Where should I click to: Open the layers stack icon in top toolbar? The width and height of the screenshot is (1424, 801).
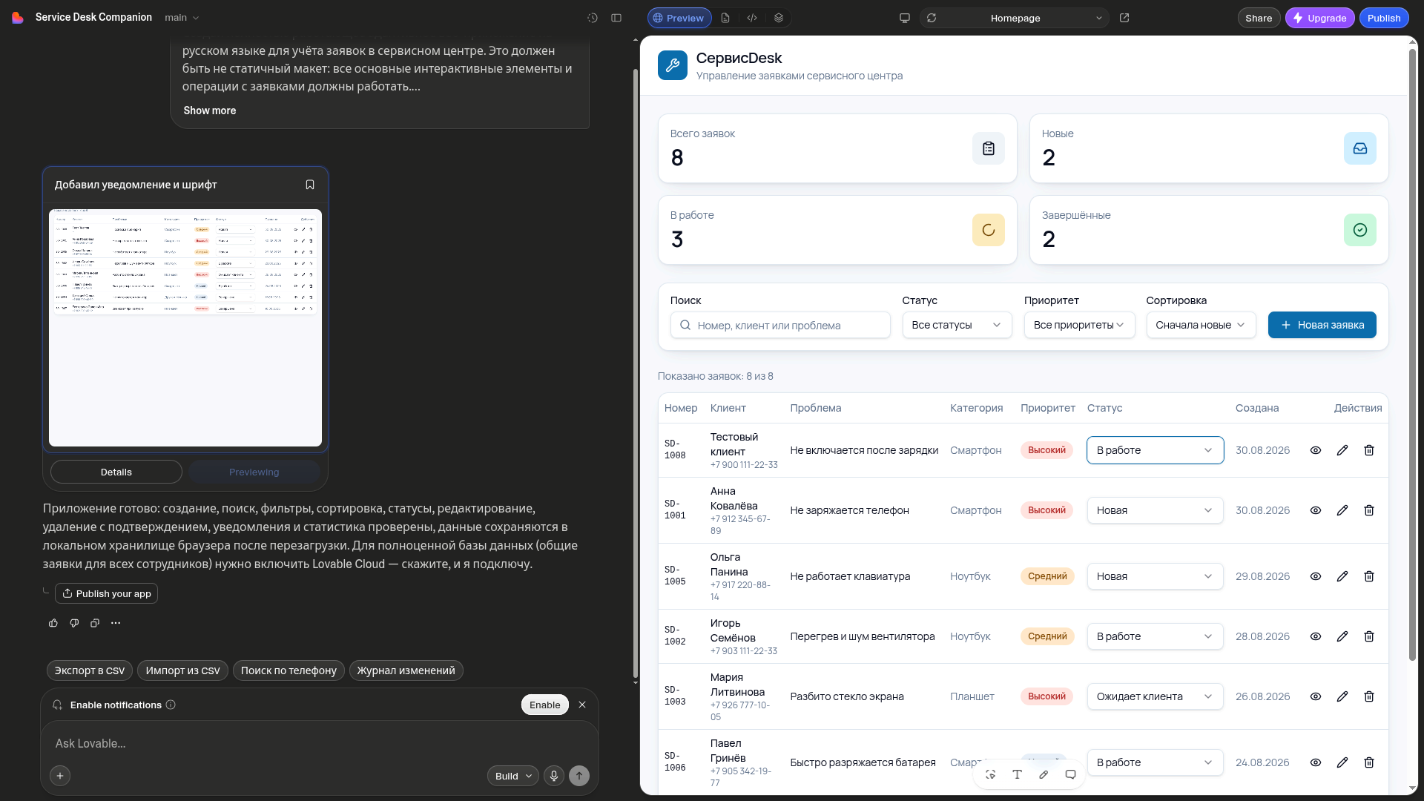coord(779,18)
